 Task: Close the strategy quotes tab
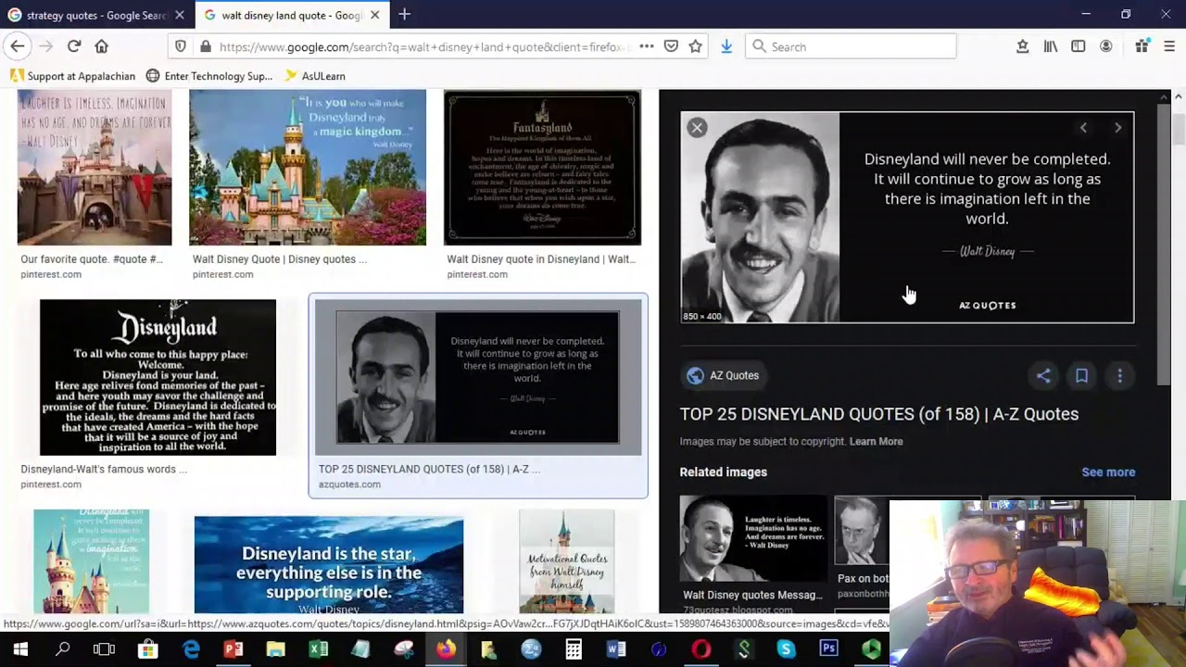coord(179,15)
